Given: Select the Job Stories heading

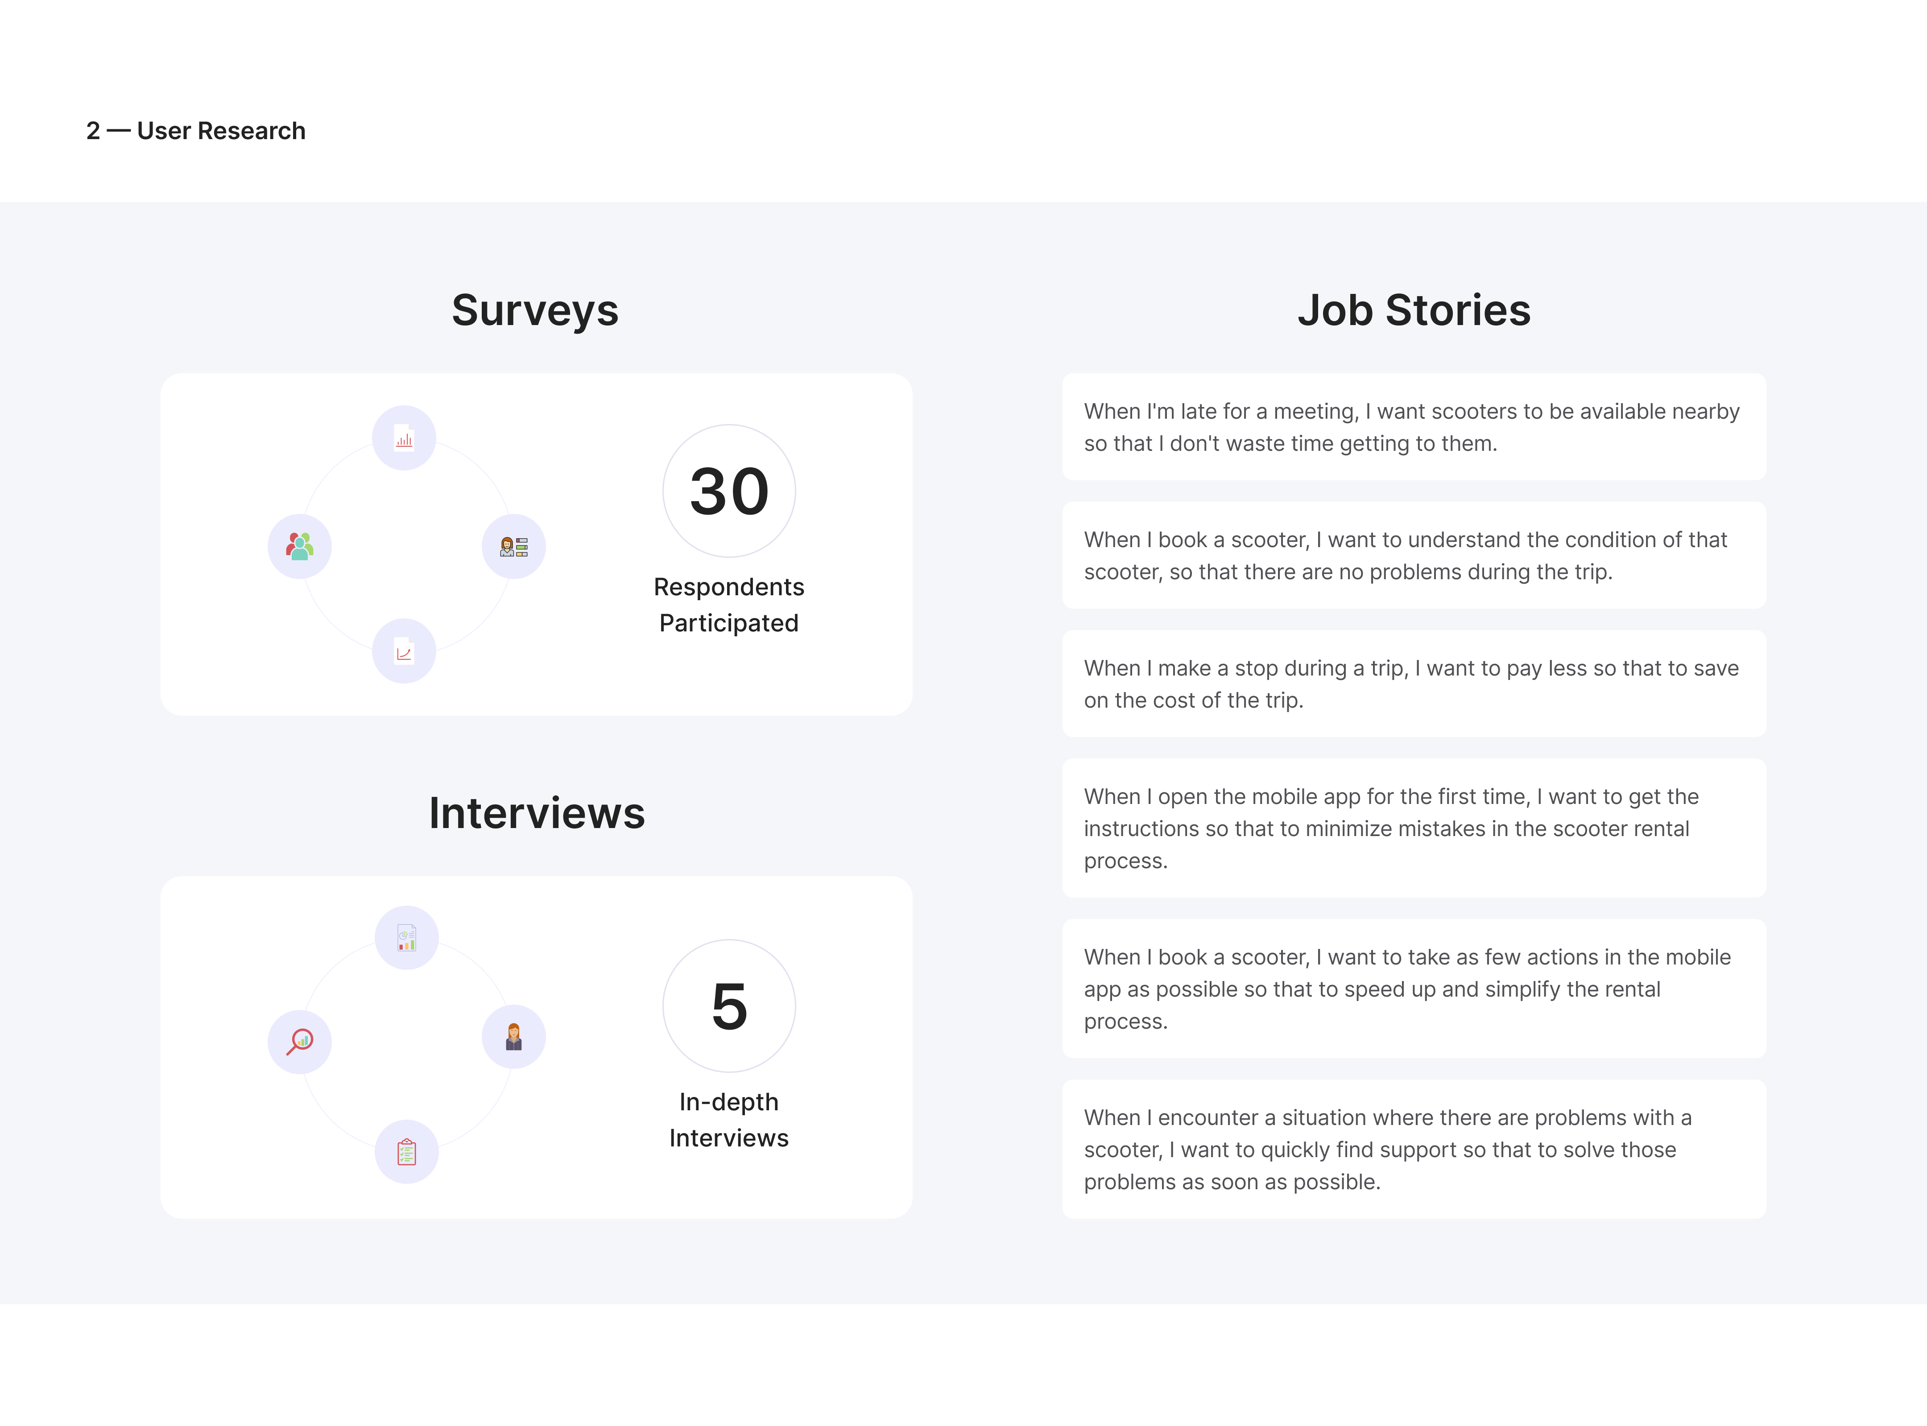Looking at the screenshot, I should 1413,310.
